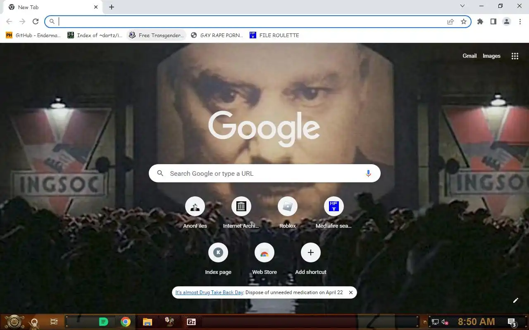Open the network status tray icon
This screenshot has height=330, width=529.
point(435,322)
